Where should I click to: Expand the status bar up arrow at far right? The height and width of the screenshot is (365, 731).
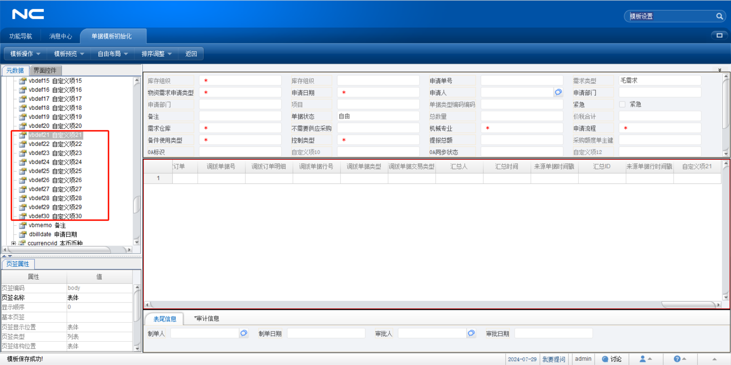(714, 359)
